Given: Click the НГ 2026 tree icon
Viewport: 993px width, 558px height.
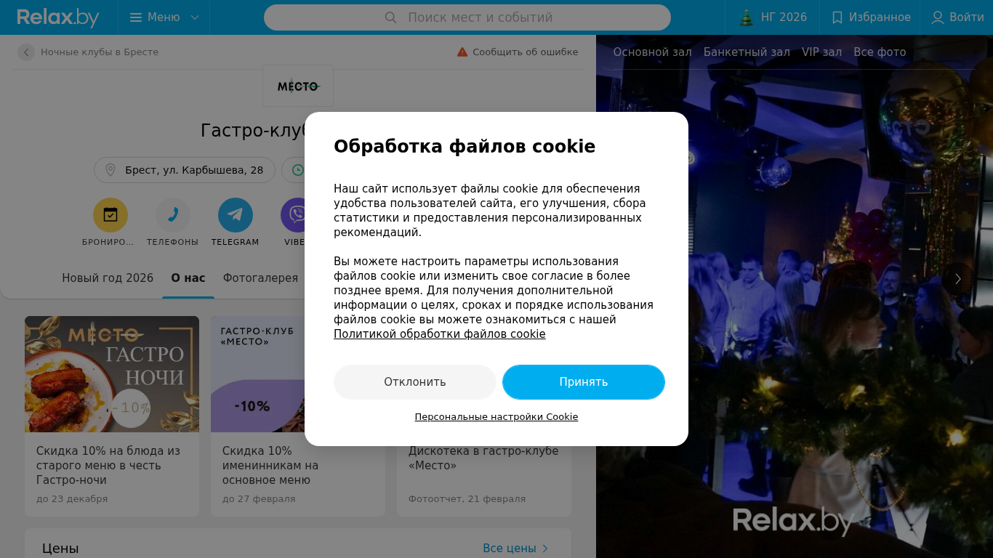Looking at the screenshot, I should pos(747,17).
